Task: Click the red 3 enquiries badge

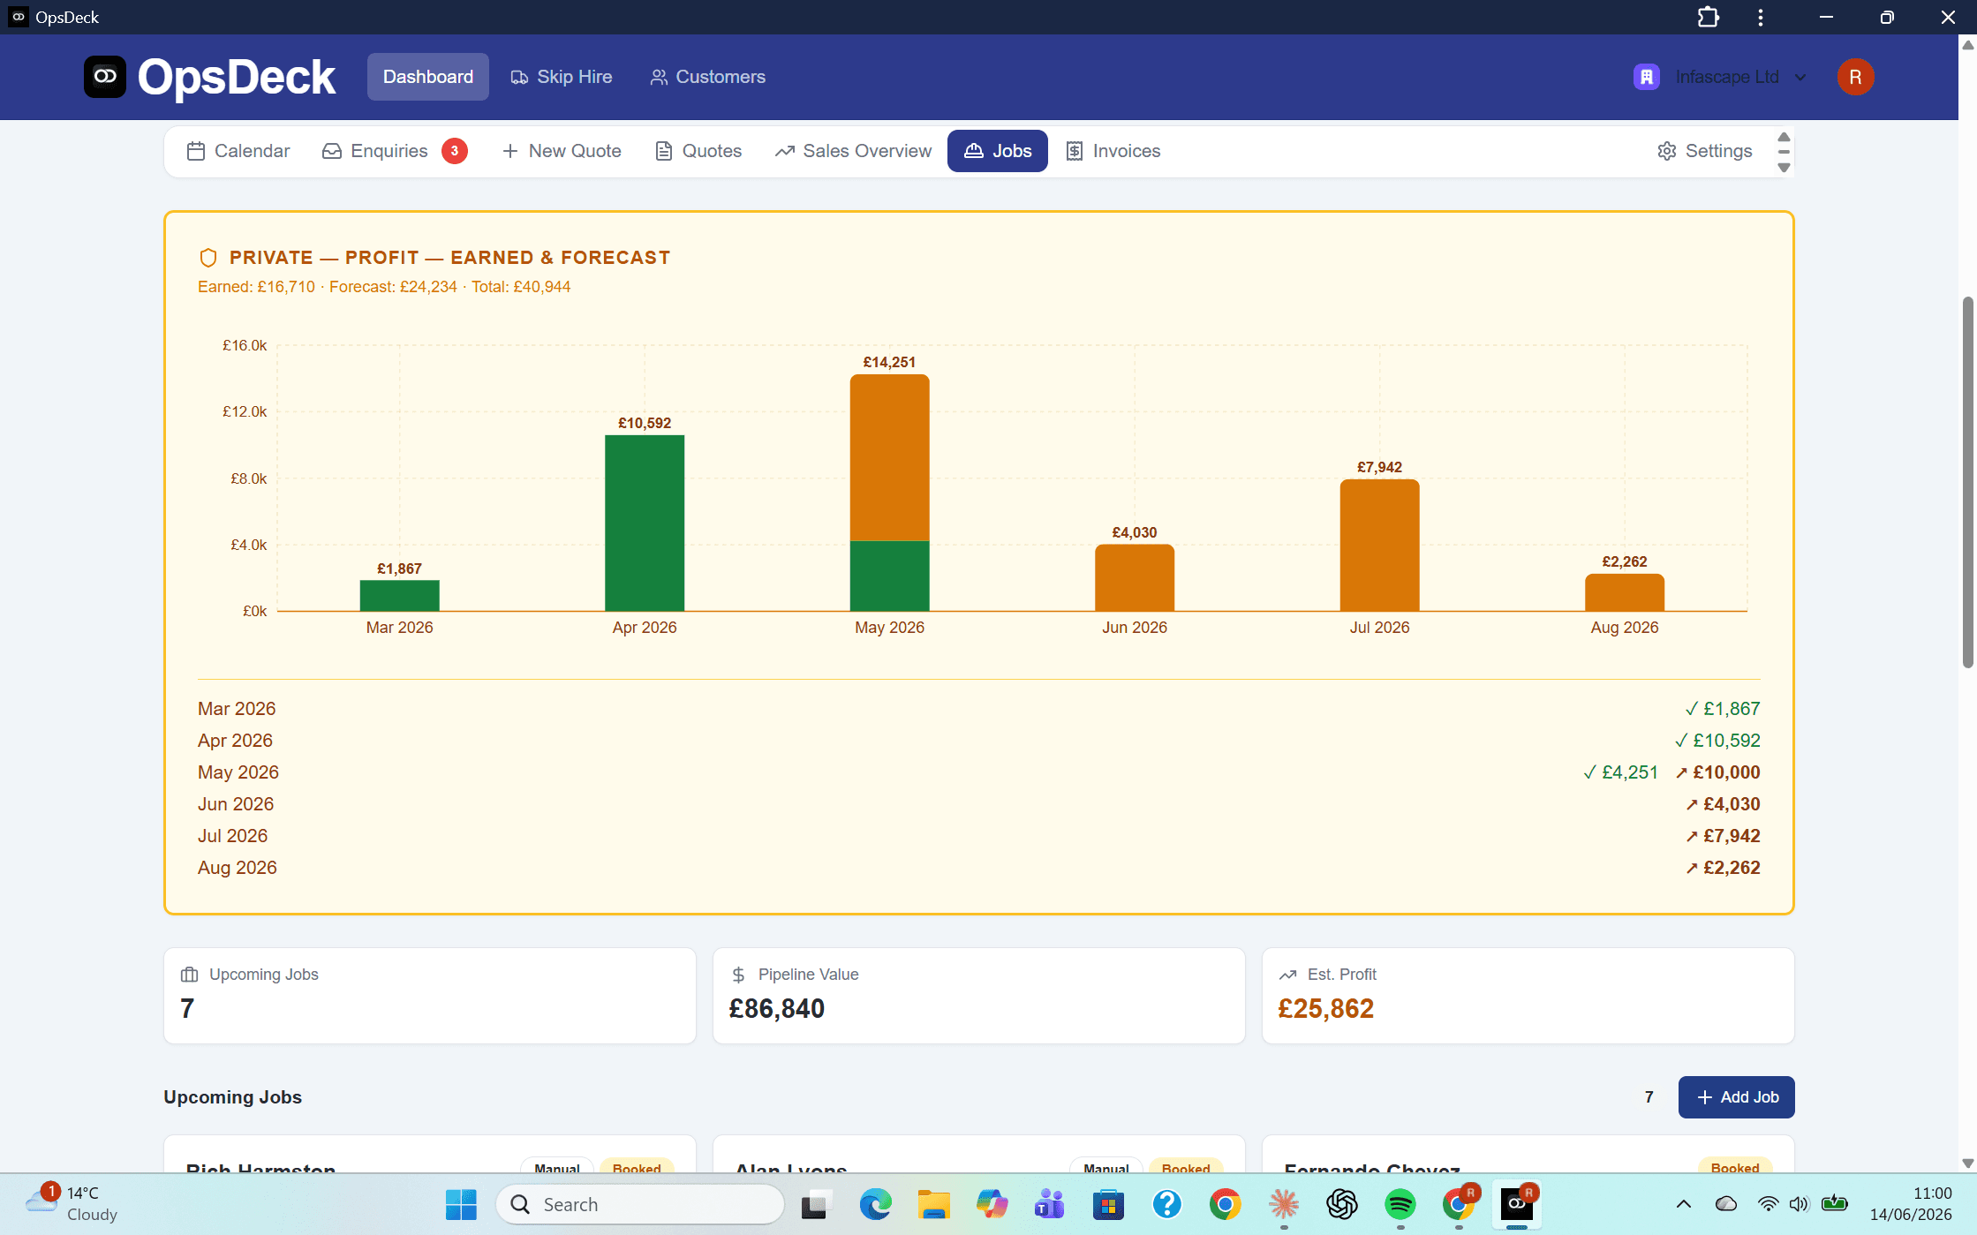Action: point(455,151)
